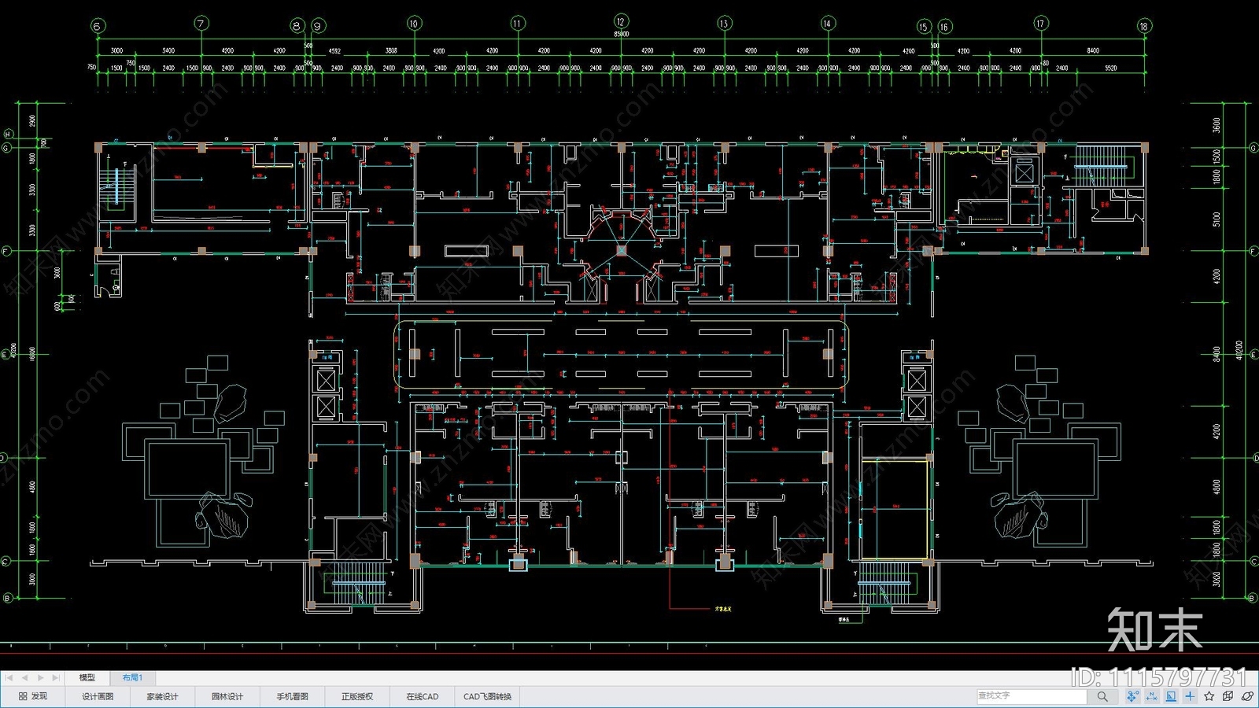Click the 正版授权 link

[357, 696]
